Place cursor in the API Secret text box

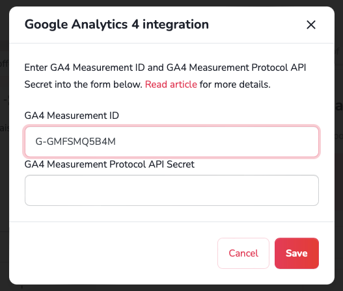tap(172, 190)
